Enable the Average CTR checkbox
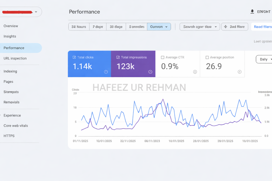The height and width of the screenshot is (181, 272). 163,57
